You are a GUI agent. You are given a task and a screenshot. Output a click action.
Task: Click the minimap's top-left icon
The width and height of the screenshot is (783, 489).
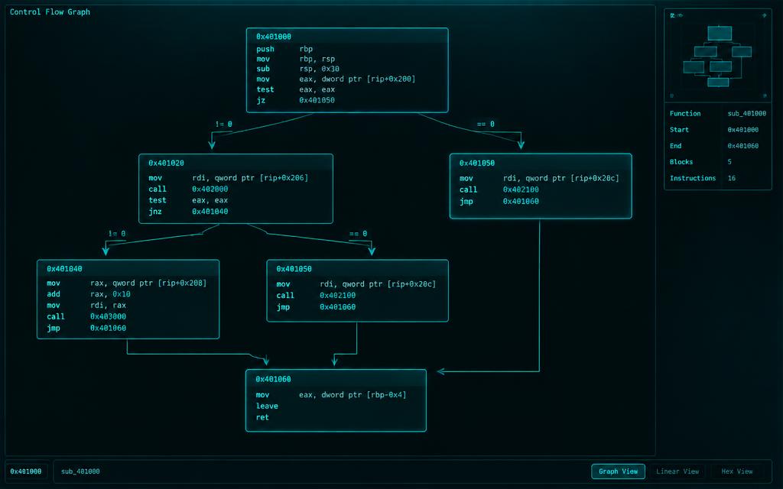pos(673,16)
